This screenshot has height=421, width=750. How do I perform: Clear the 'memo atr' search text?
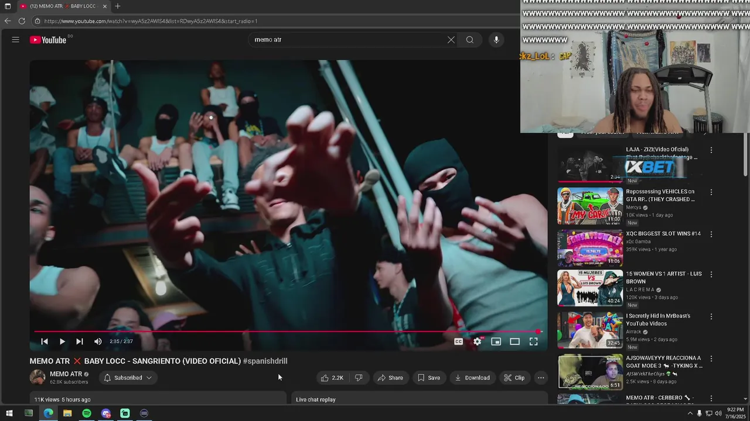pyautogui.click(x=451, y=40)
